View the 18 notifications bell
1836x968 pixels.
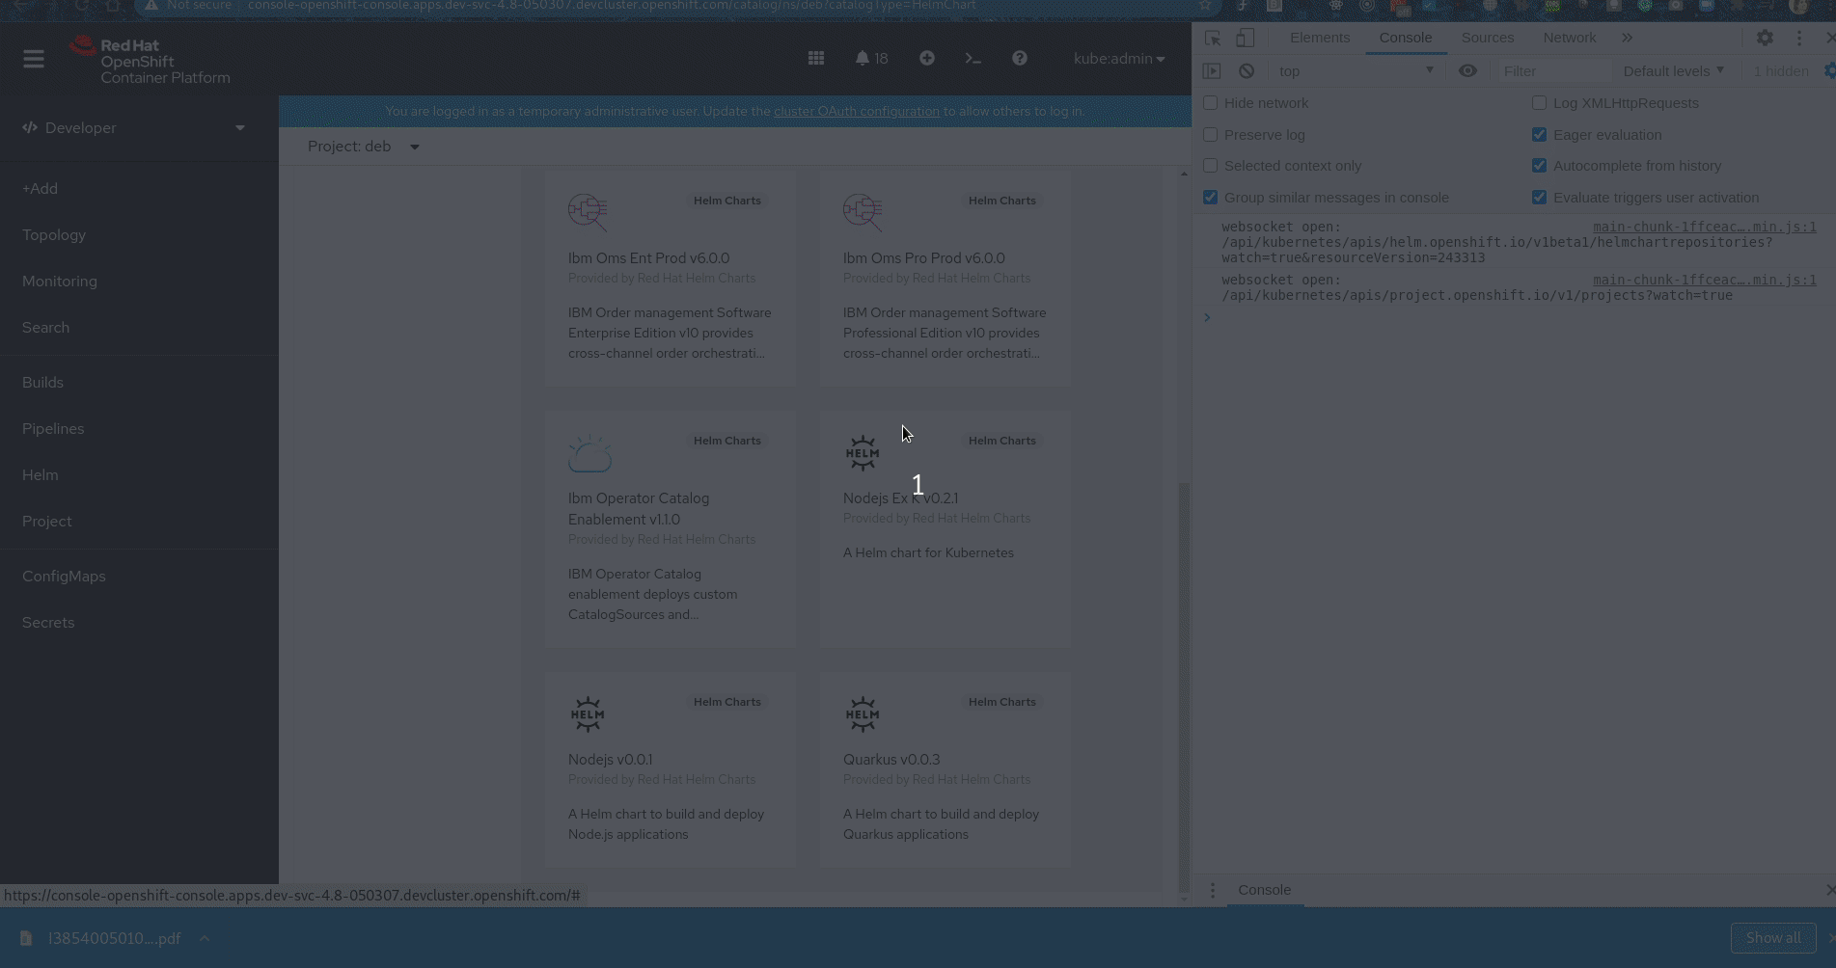(871, 59)
